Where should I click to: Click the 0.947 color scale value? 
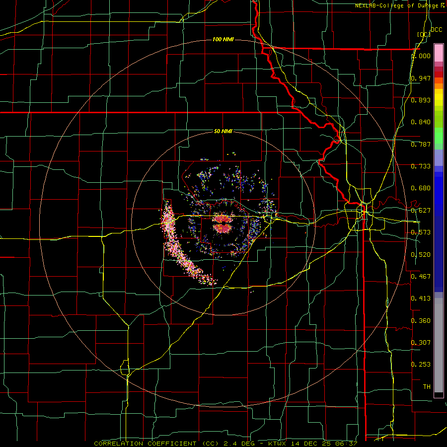point(421,78)
